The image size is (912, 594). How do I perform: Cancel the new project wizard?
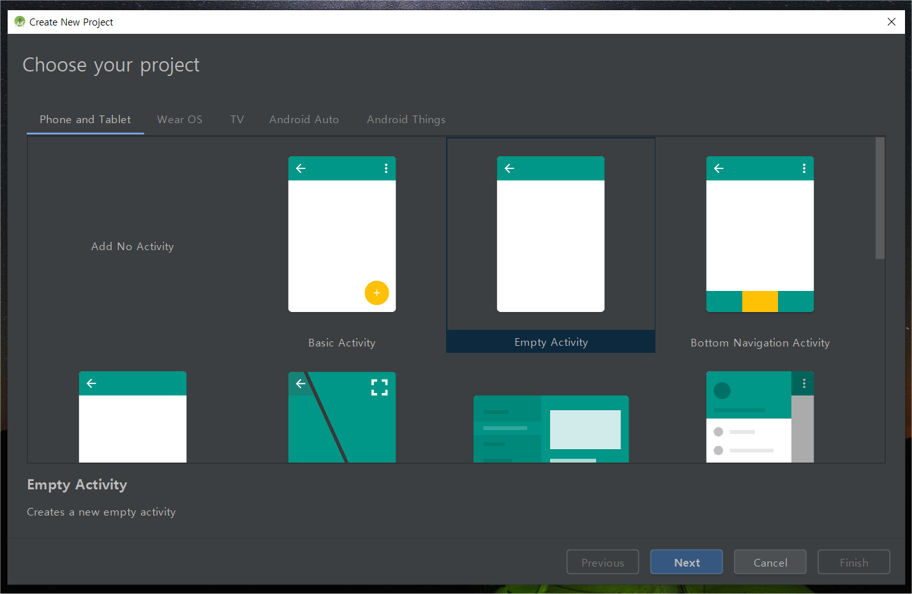click(770, 562)
